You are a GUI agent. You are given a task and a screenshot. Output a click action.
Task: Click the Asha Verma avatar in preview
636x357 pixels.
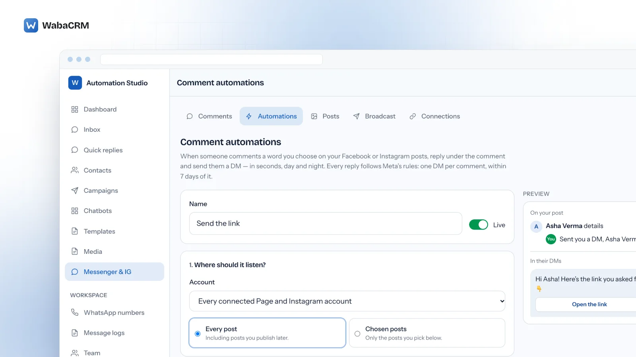536,226
